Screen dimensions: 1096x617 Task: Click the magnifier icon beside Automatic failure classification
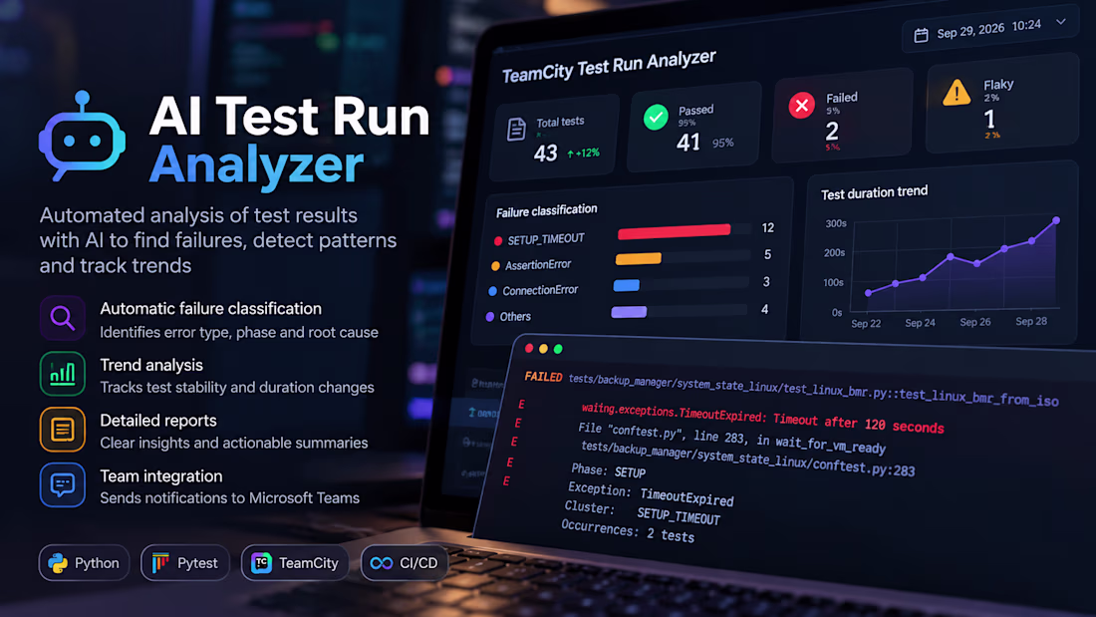pyautogui.click(x=62, y=318)
